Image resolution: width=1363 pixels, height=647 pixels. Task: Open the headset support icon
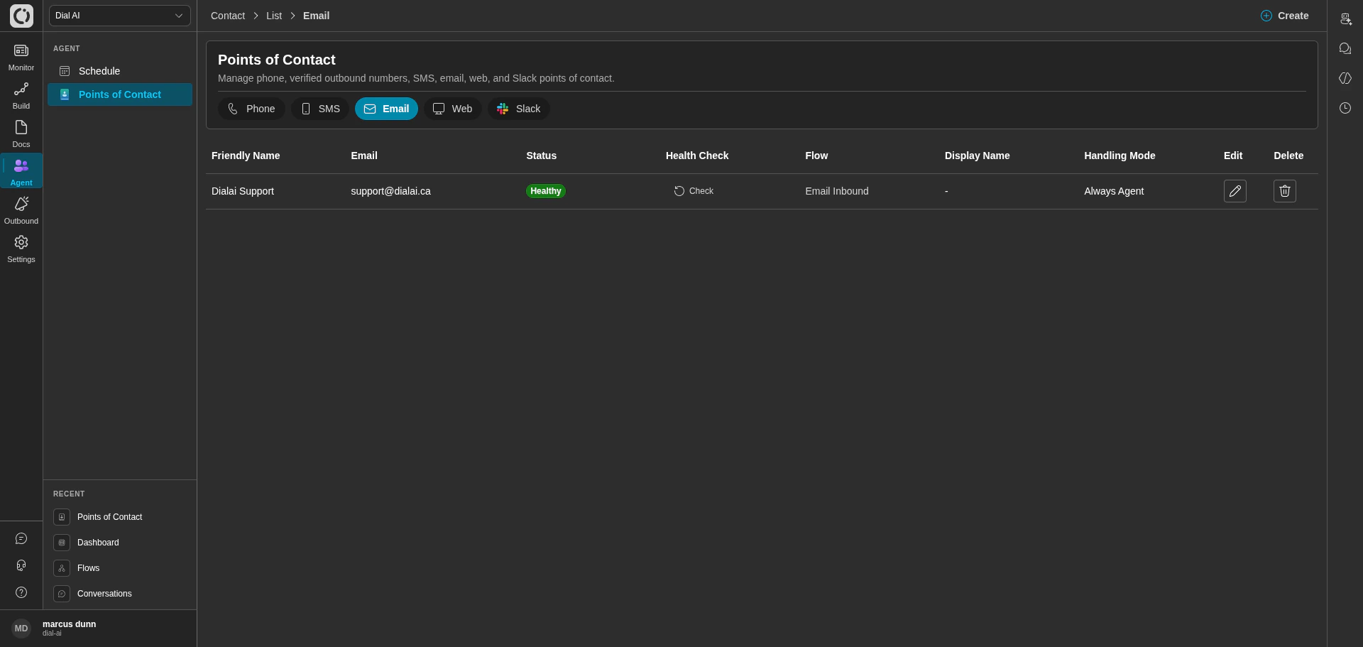pos(21,565)
